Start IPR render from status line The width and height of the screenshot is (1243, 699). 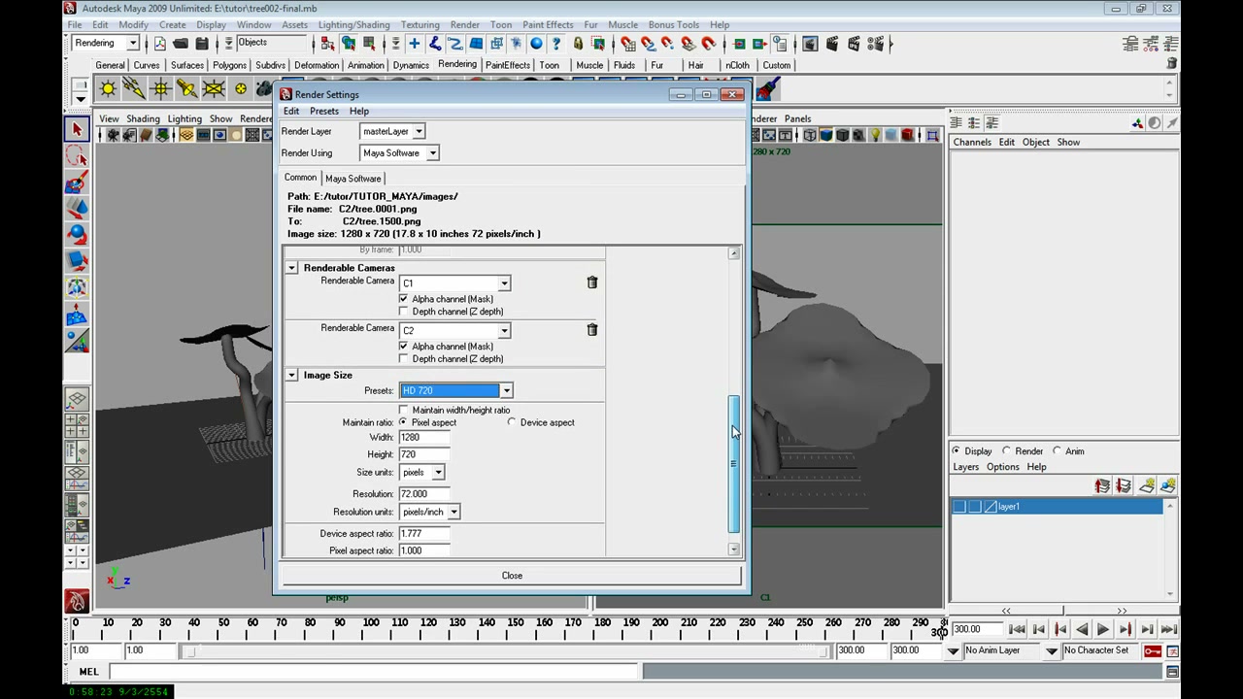(854, 44)
